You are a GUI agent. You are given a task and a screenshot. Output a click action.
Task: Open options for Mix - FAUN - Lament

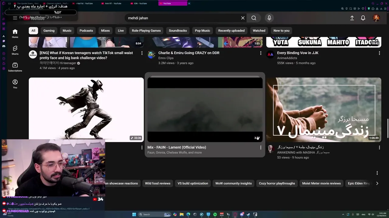[260, 147]
